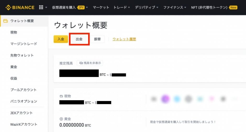Open the ウォレット履歴 link
This screenshot has height=132, width=246.
coord(124,39)
